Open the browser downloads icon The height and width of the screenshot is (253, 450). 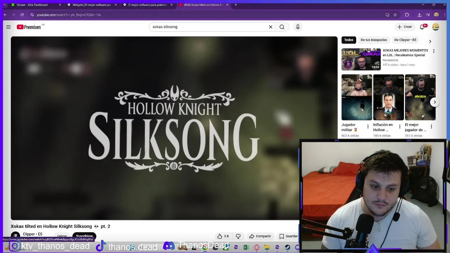419,15
